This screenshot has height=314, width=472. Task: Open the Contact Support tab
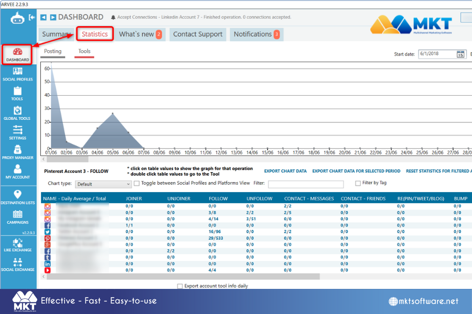pos(198,34)
